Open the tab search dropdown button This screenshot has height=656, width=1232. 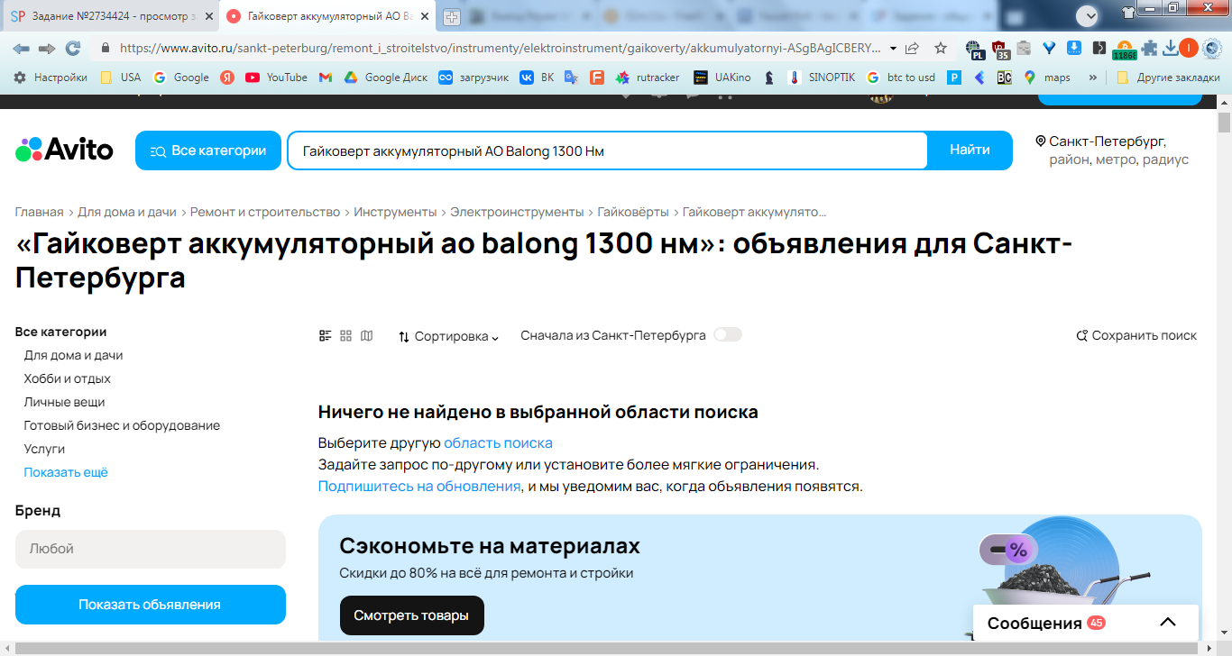[1089, 15]
